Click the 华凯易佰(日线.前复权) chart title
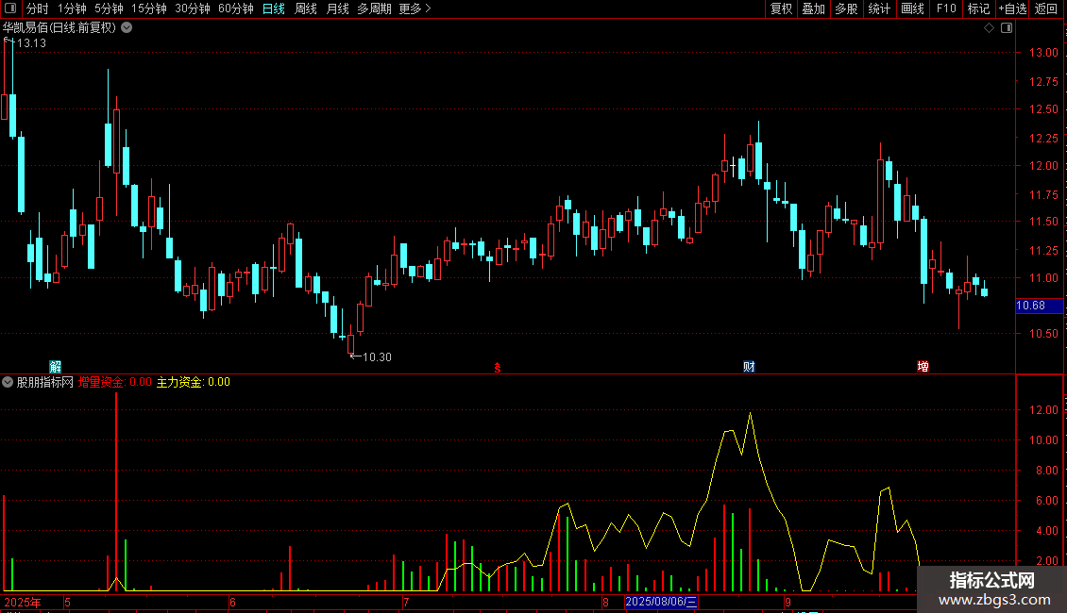Image resolution: width=1067 pixels, height=613 pixels. coord(59,28)
